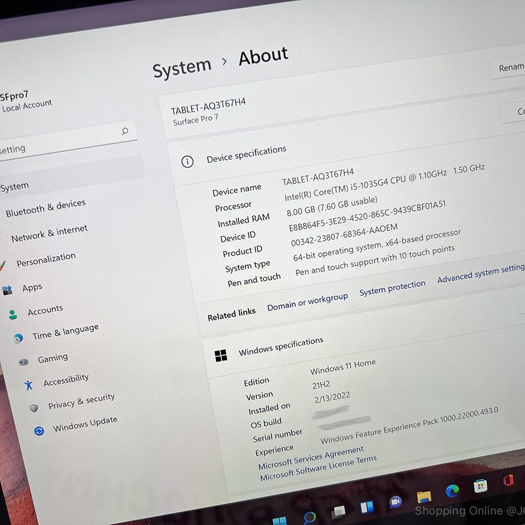The width and height of the screenshot is (525, 525).
Task: Open Apps settings via its sidebar icon
Action: click(x=8, y=290)
